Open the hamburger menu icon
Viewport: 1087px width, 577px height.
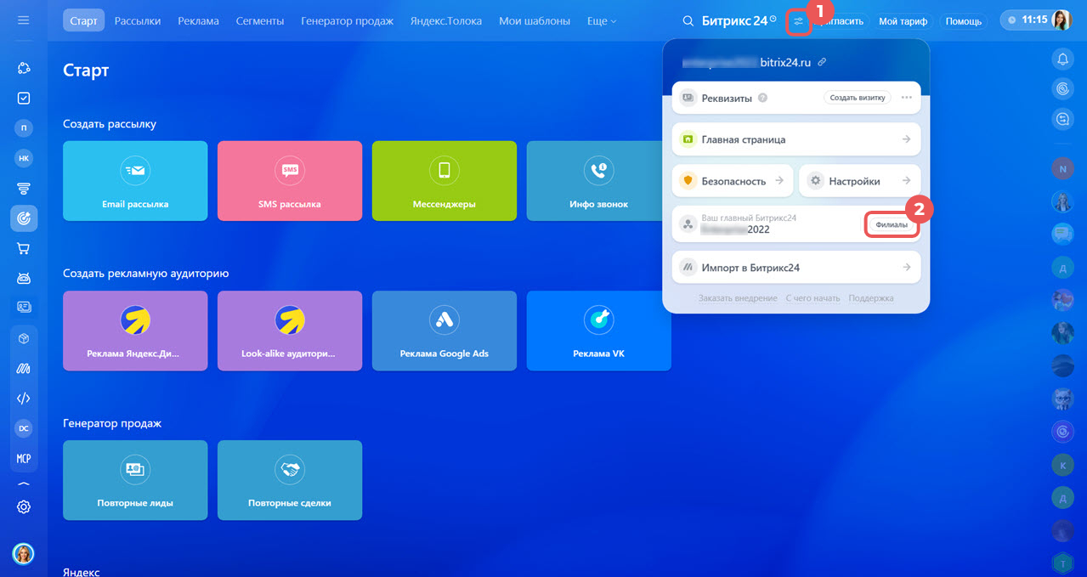point(24,20)
